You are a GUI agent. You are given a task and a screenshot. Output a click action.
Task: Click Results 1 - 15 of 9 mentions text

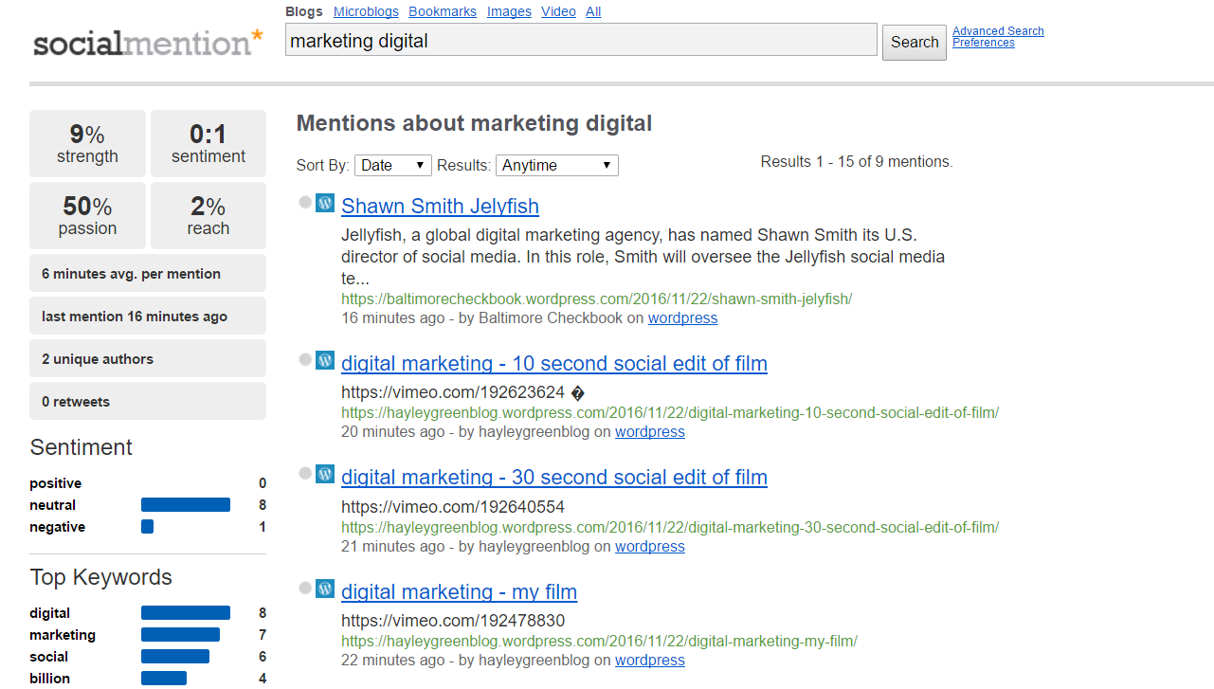point(857,162)
